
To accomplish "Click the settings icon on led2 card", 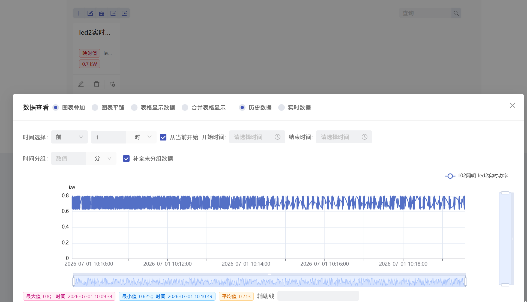I will click(x=112, y=84).
